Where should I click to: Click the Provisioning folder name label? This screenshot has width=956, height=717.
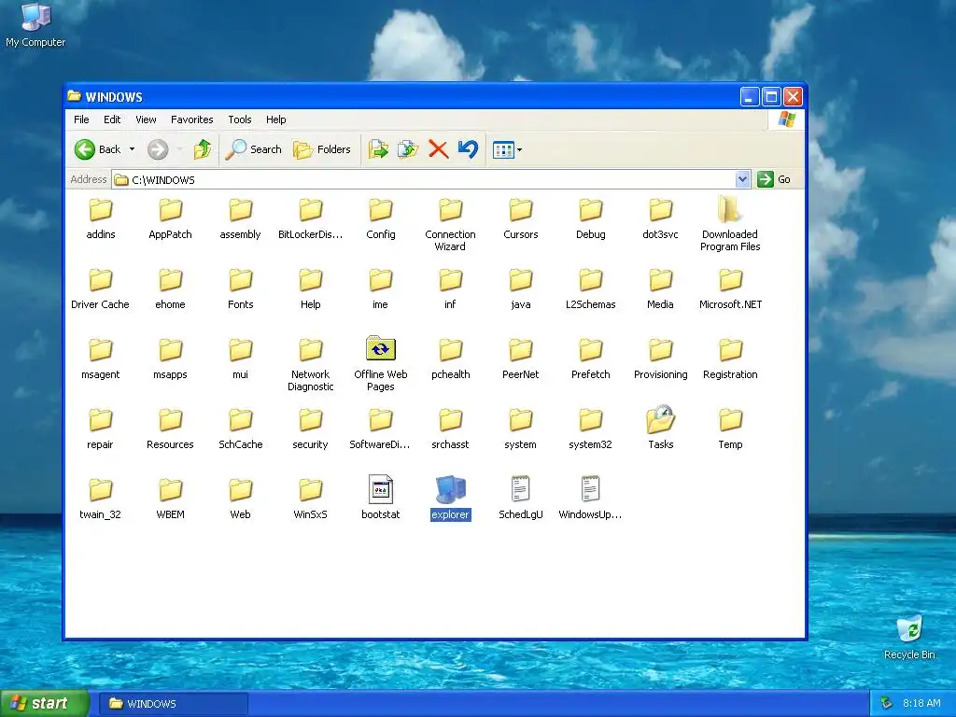click(660, 374)
